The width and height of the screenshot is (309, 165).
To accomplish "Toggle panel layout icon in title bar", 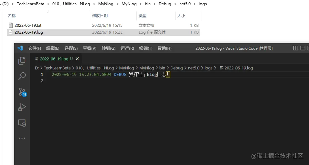I will tap(303, 48).
